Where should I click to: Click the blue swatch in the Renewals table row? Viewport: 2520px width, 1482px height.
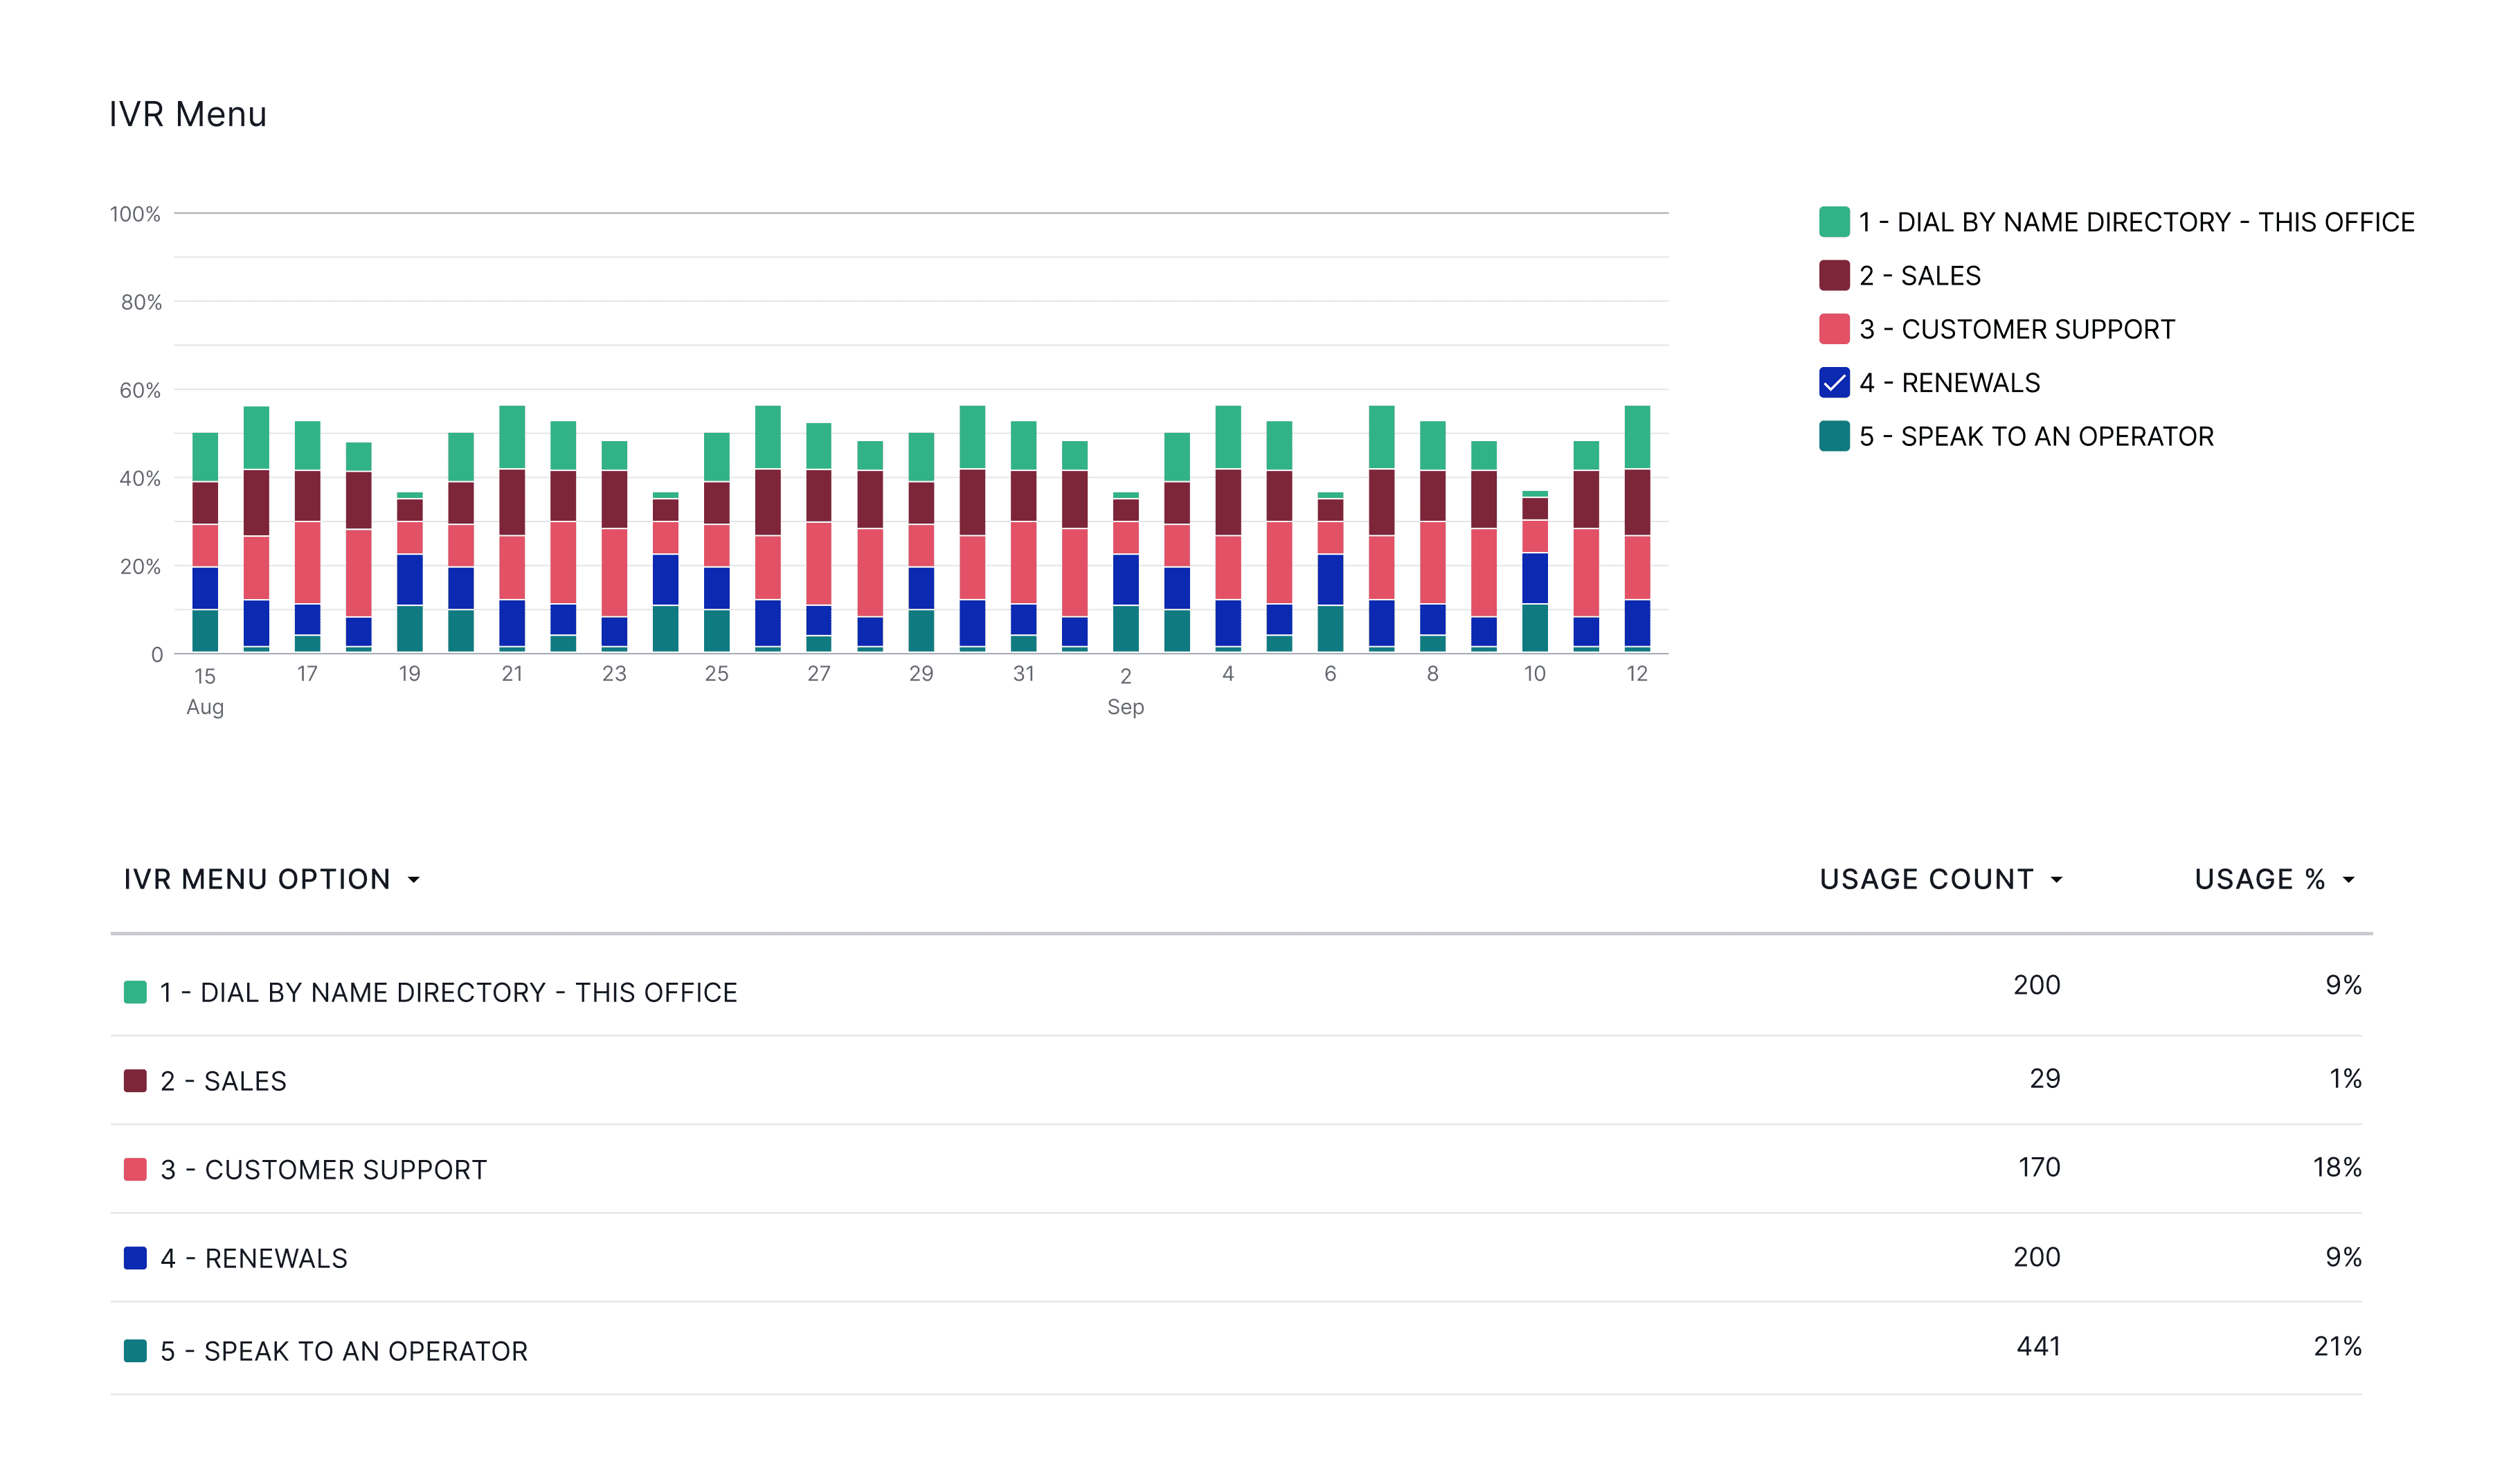[135, 1258]
